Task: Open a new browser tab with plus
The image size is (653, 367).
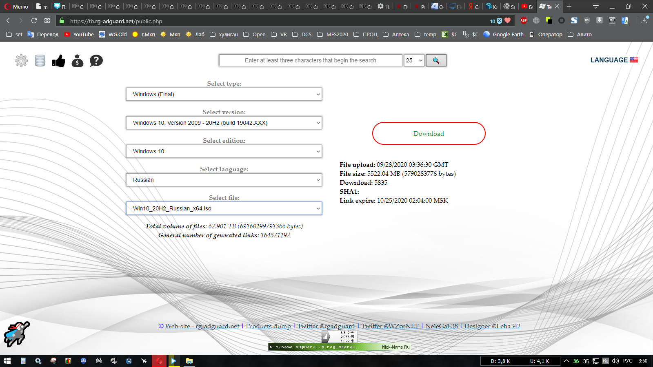Action: (569, 7)
